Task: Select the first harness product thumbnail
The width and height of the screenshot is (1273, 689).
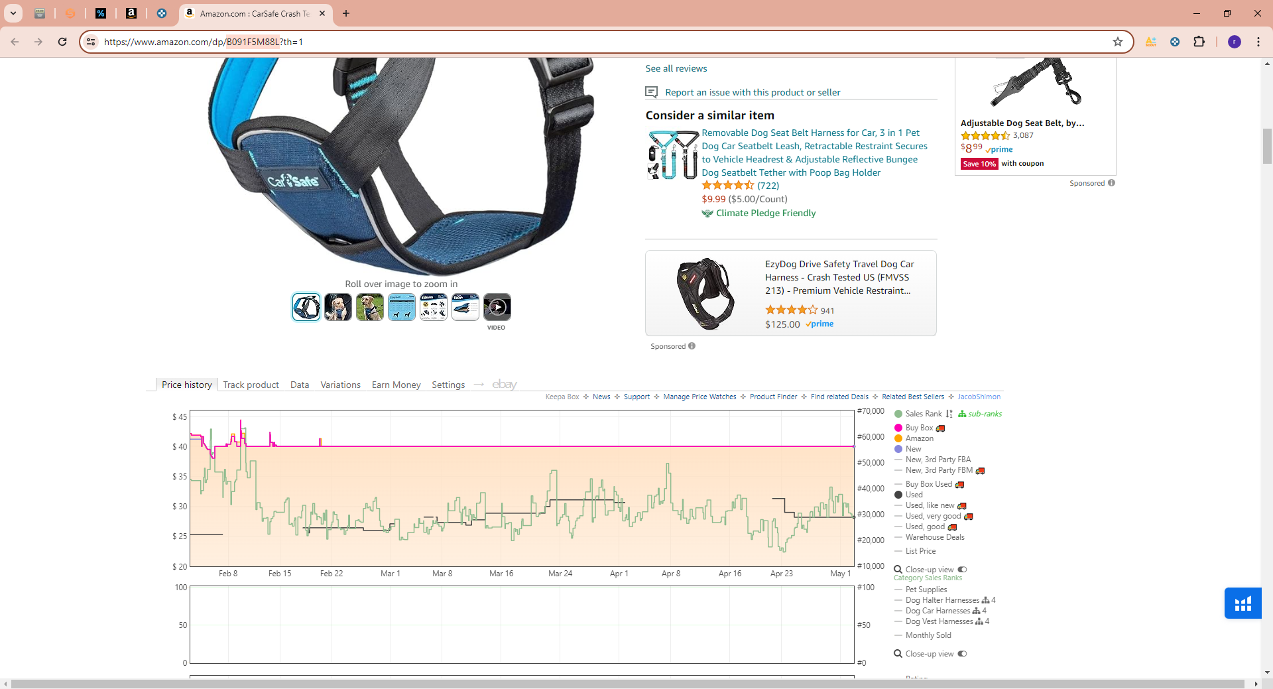Action: [306, 307]
